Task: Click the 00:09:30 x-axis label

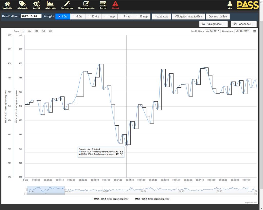Action: [246, 180]
